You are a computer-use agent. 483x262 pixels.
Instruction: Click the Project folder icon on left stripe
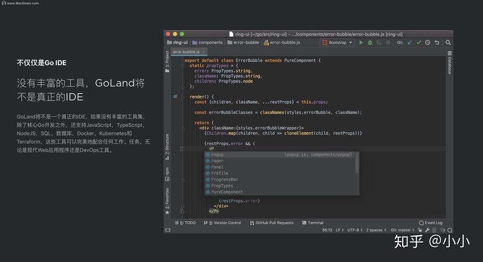point(167,71)
